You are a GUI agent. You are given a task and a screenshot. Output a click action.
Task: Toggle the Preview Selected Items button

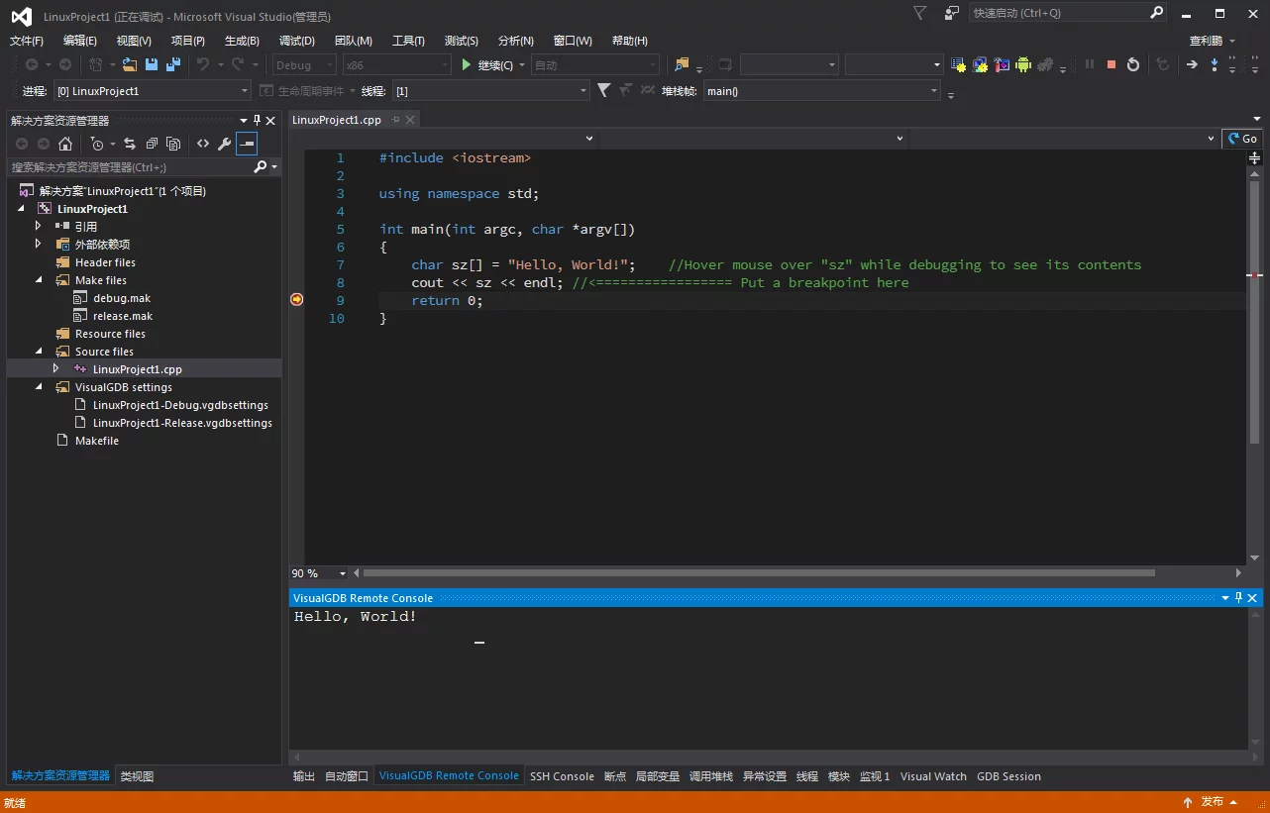[x=247, y=144]
